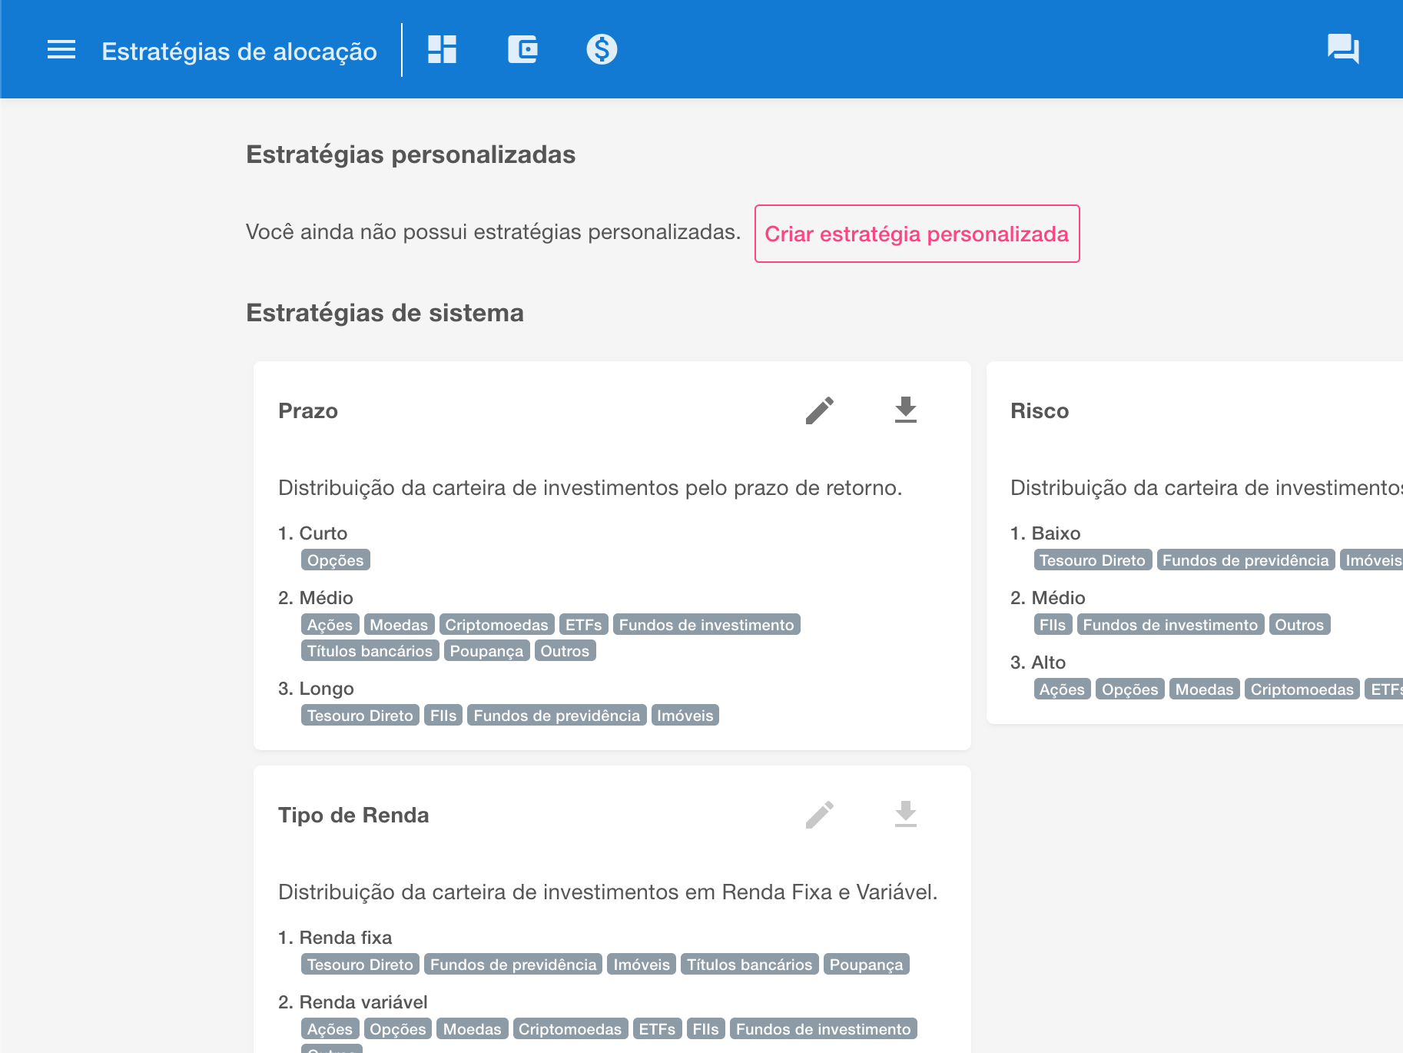Click Criar estratégia personalizada button
The height and width of the screenshot is (1053, 1403).
point(917,234)
